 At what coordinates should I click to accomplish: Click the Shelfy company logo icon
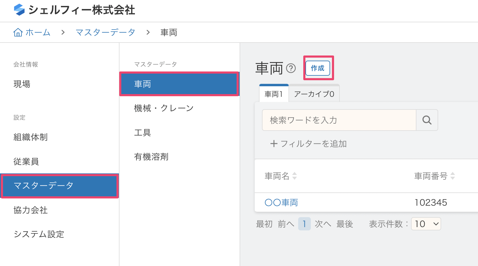coord(19,10)
